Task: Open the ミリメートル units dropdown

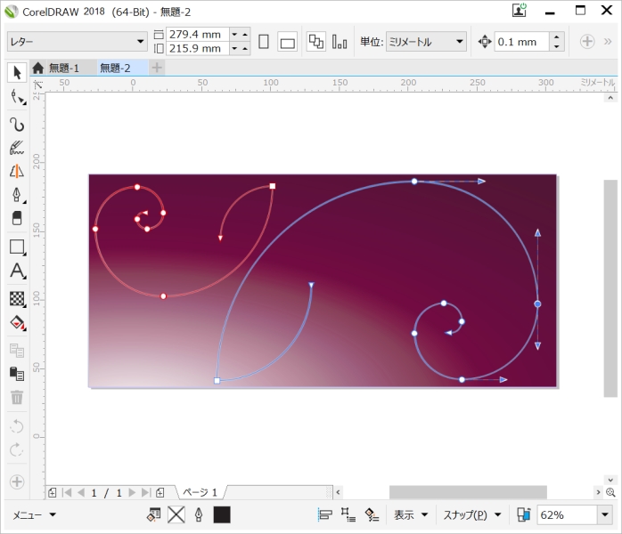Action: coord(426,42)
